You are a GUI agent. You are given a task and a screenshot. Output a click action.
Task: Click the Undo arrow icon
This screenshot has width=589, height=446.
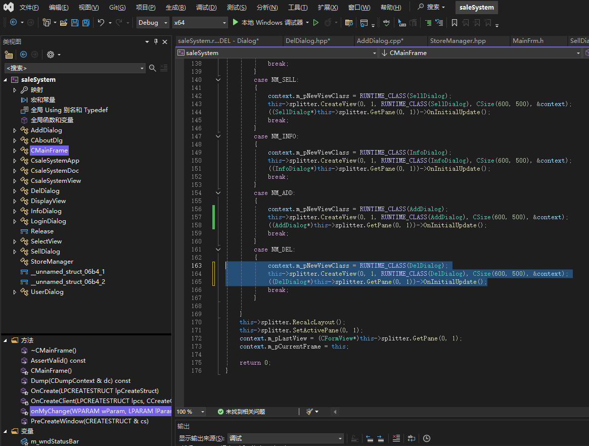(101, 23)
